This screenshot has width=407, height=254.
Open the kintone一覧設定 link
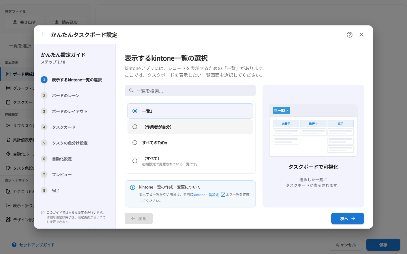click(206, 195)
